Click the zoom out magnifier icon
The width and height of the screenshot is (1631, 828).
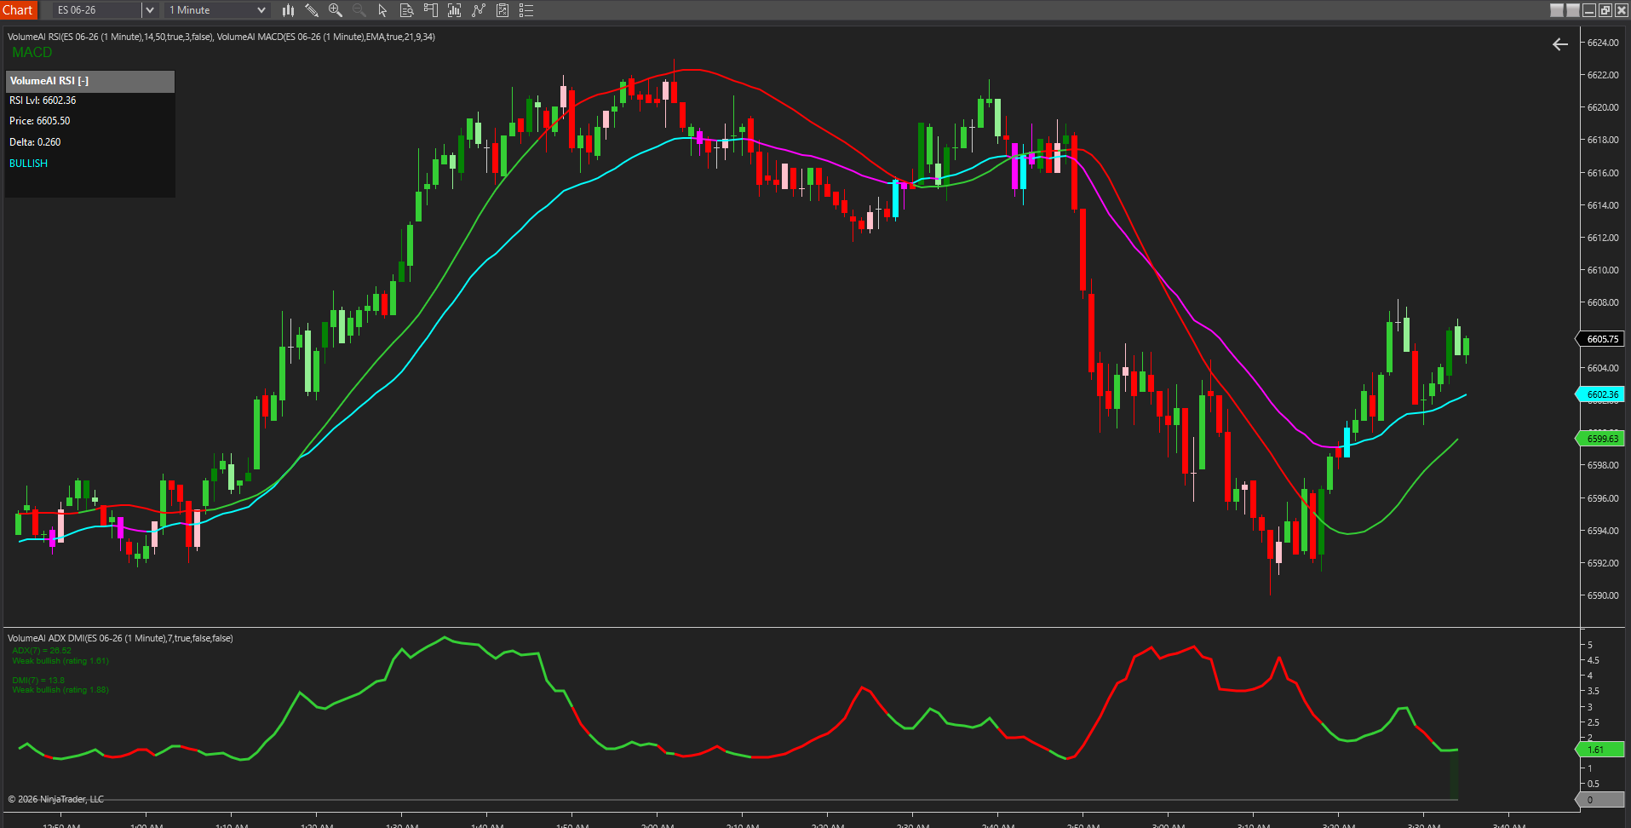tap(359, 10)
